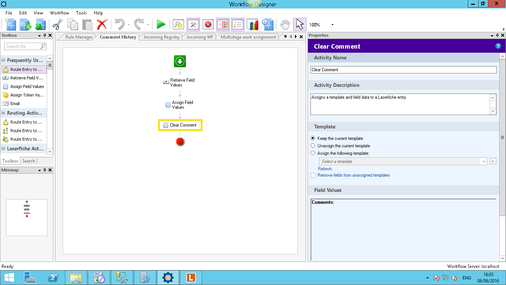
Task: Click the red stop node in the workflow
Action: click(180, 142)
